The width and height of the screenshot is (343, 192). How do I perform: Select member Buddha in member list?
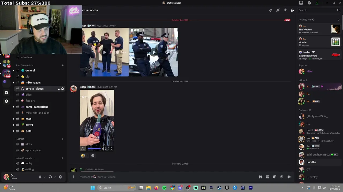click(x=319, y=162)
